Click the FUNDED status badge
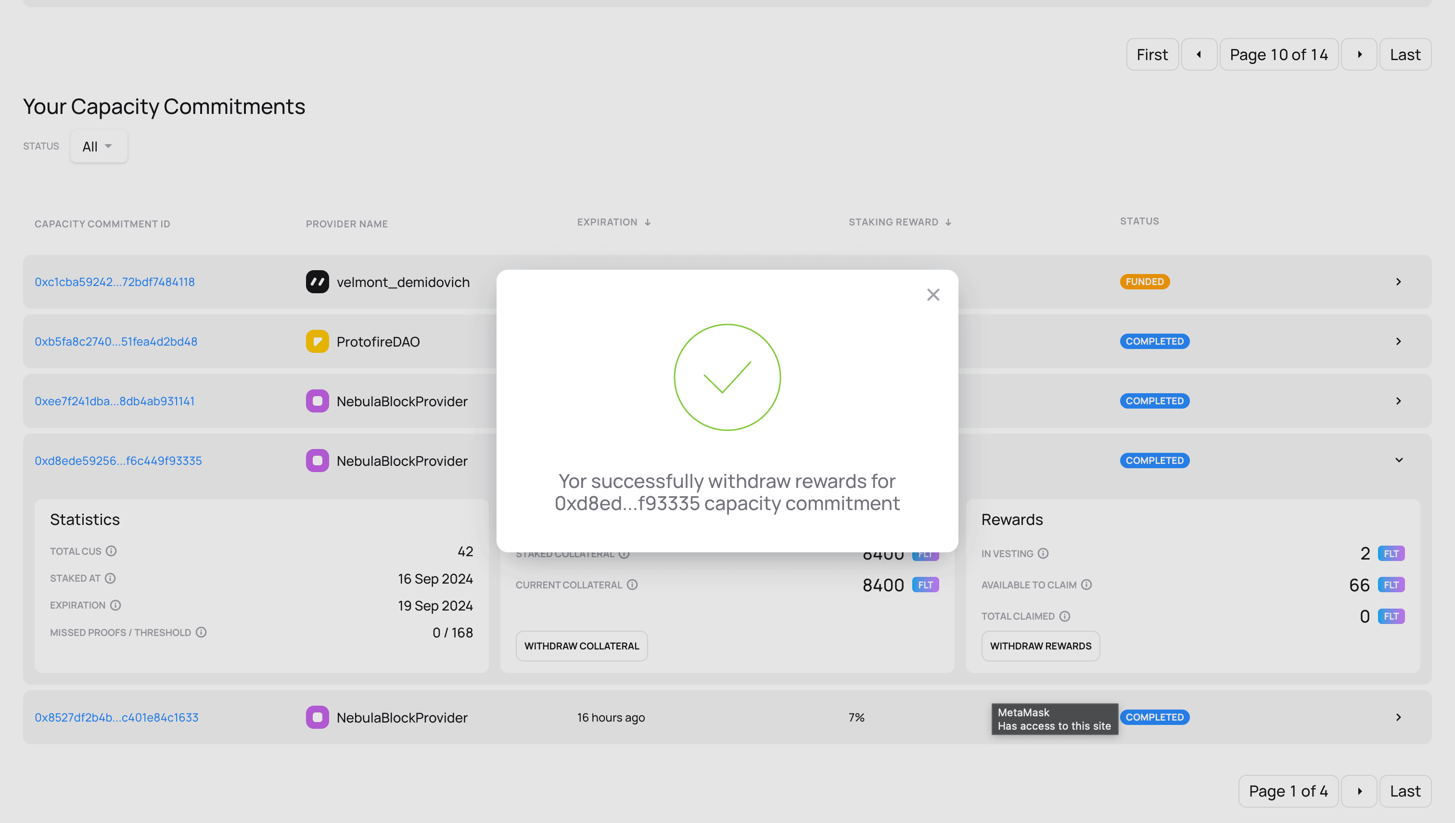Image resolution: width=1455 pixels, height=823 pixels. click(1145, 282)
